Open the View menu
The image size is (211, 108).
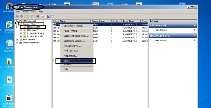pyautogui.click(x=33, y=12)
